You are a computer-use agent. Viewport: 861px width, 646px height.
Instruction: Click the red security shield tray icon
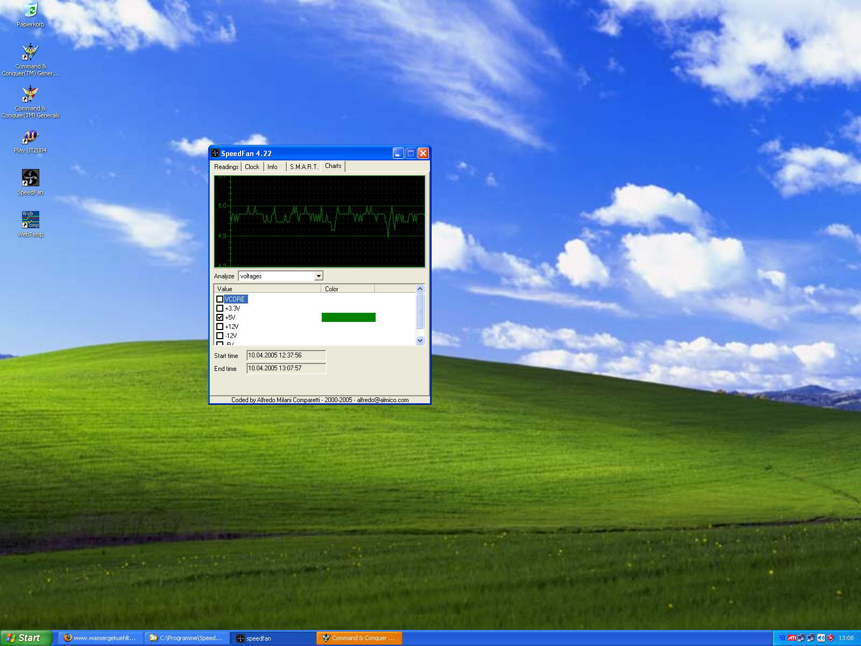(830, 638)
